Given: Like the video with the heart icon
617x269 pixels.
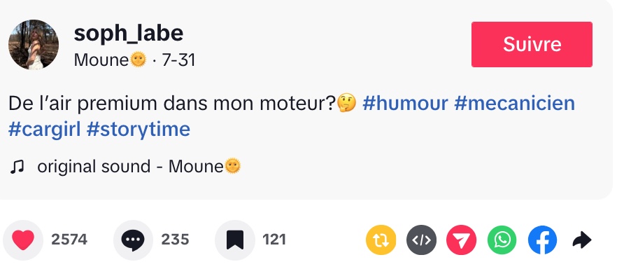Looking at the screenshot, I should click(x=23, y=240).
